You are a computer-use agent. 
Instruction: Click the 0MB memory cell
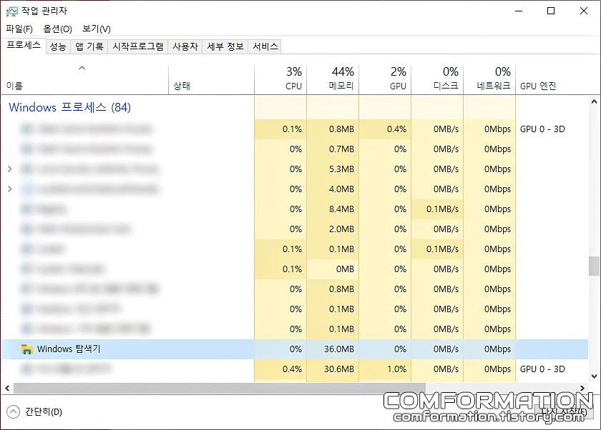[x=333, y=269]
